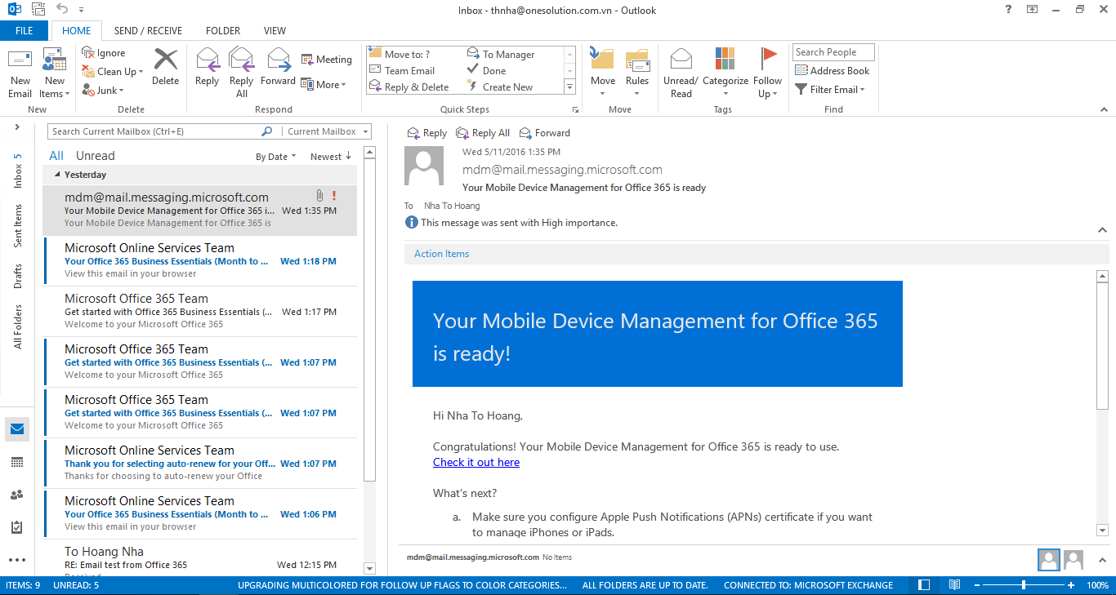Switch to Reading view in status bar
The height and width of the screenshot is (595, 1116).
coord(954,585)
